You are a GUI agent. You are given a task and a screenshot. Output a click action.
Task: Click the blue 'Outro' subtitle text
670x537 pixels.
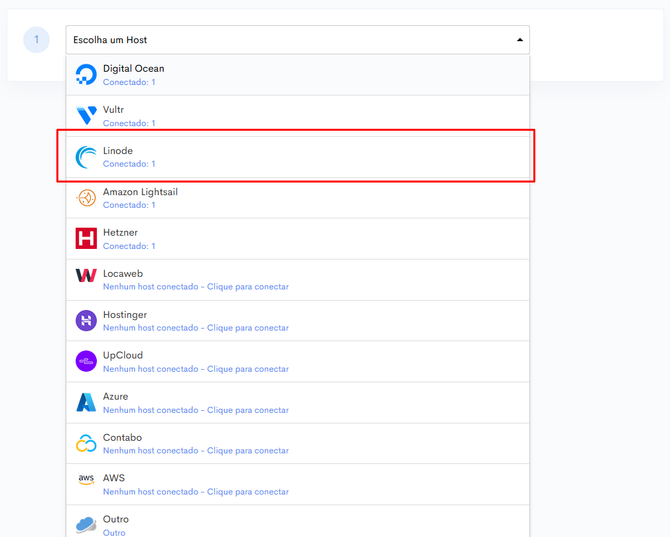pos(114,533)
